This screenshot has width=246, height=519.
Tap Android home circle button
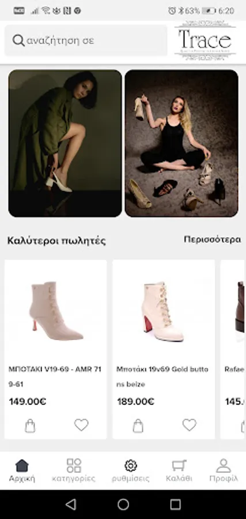coord(123,505)
